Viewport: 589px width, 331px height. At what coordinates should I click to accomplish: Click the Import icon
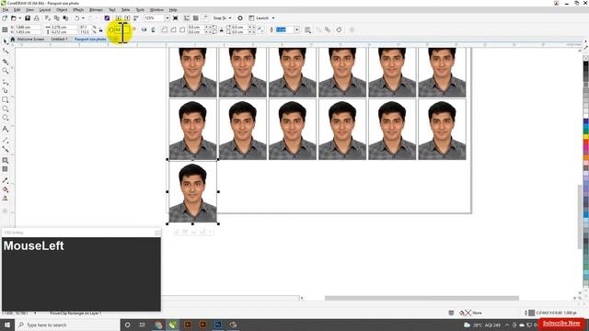point(118,18)
